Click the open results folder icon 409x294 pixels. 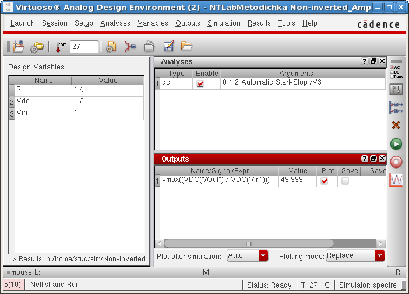(186, 46)
